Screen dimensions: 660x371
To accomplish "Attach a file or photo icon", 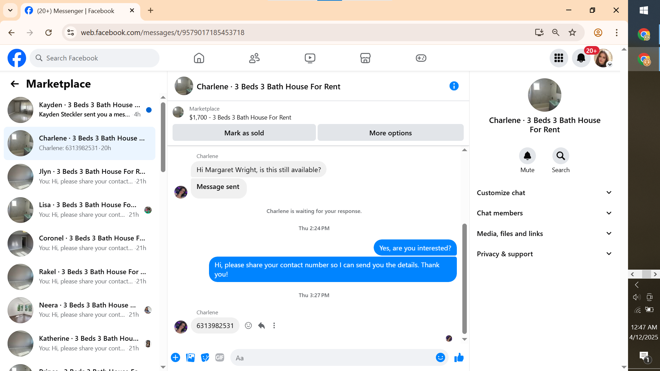I will click(190, 358).
